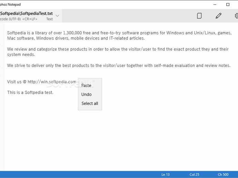Click the word "1,300,000" in first paragraph
This screenshot has height=178, width=238.
click(72, 33)
